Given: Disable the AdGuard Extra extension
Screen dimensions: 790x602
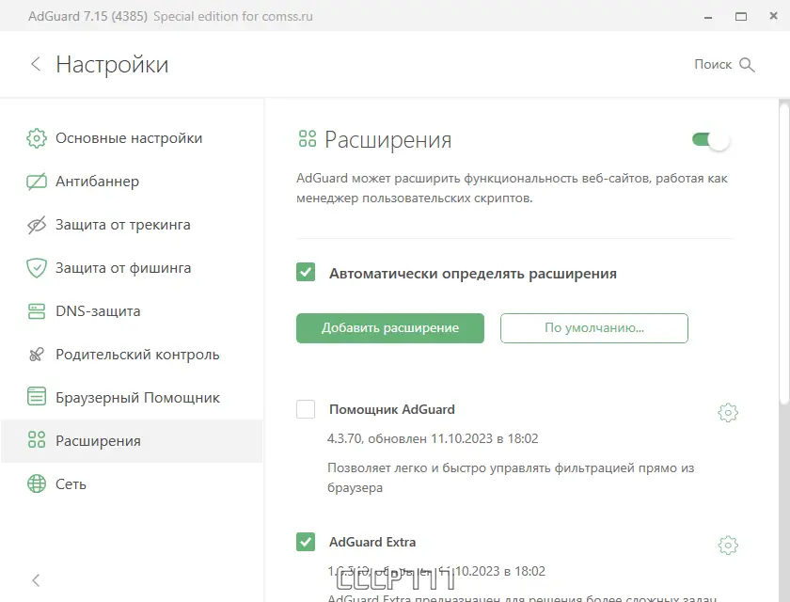Looking at the screenshot, I should coord(306,542).
